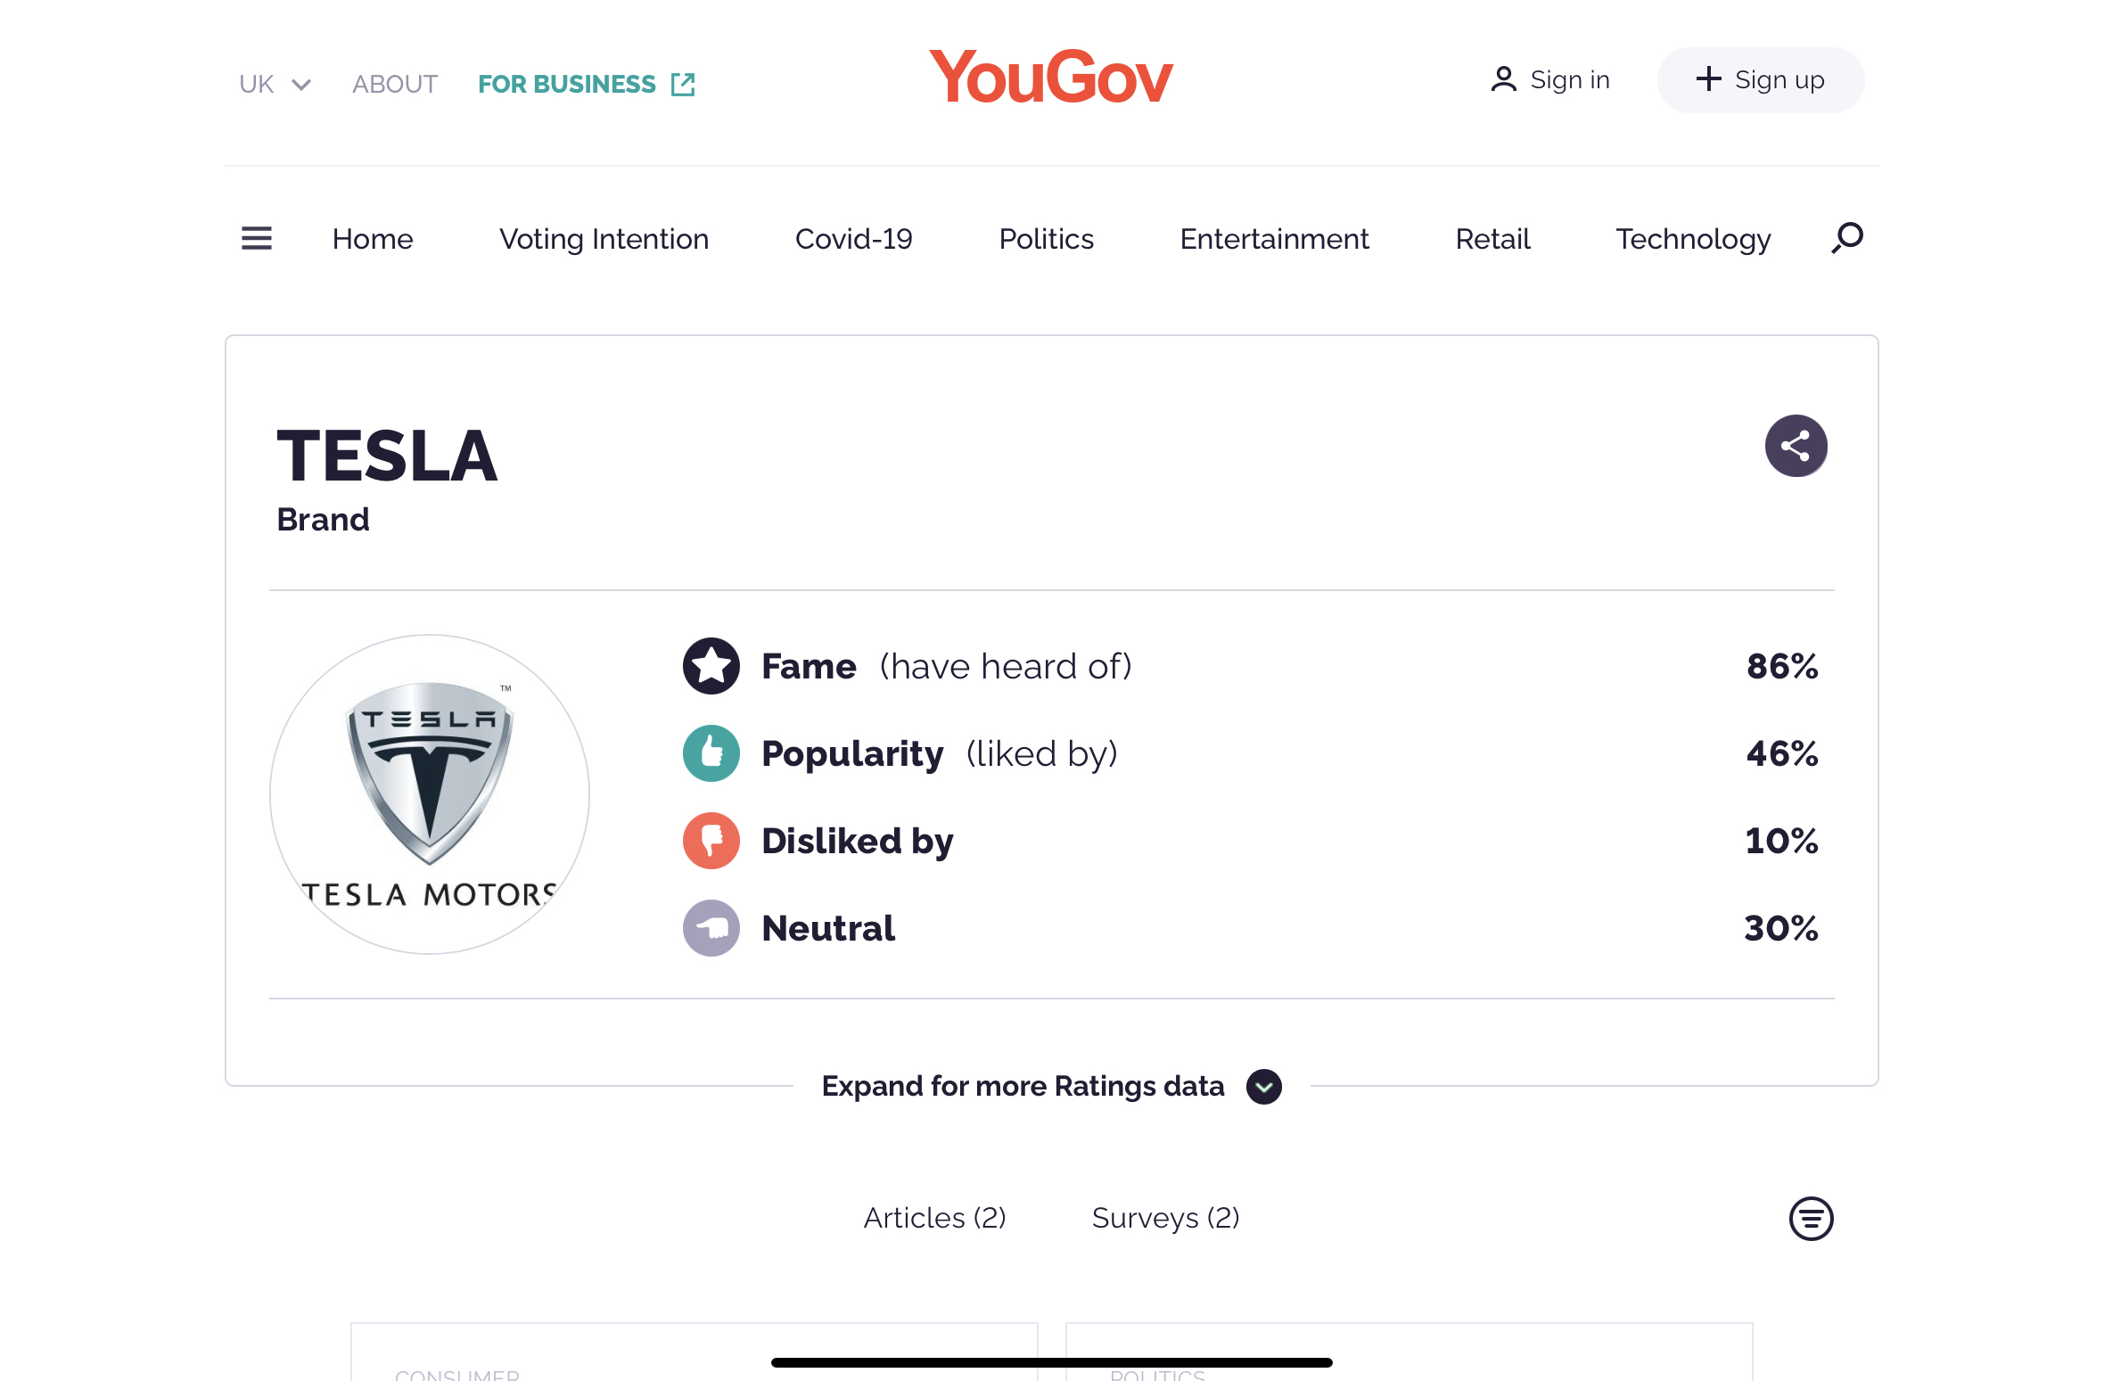Open the filter icon beside Surveys
This screenshot has width=2104, height=1381.
tap(1811, 1219)
